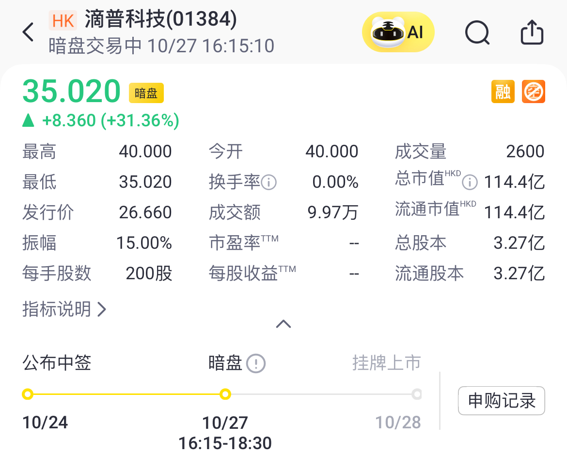
Task: Tap the 流通股本 value 3.27亿
Action: click(x=520, y=273)
